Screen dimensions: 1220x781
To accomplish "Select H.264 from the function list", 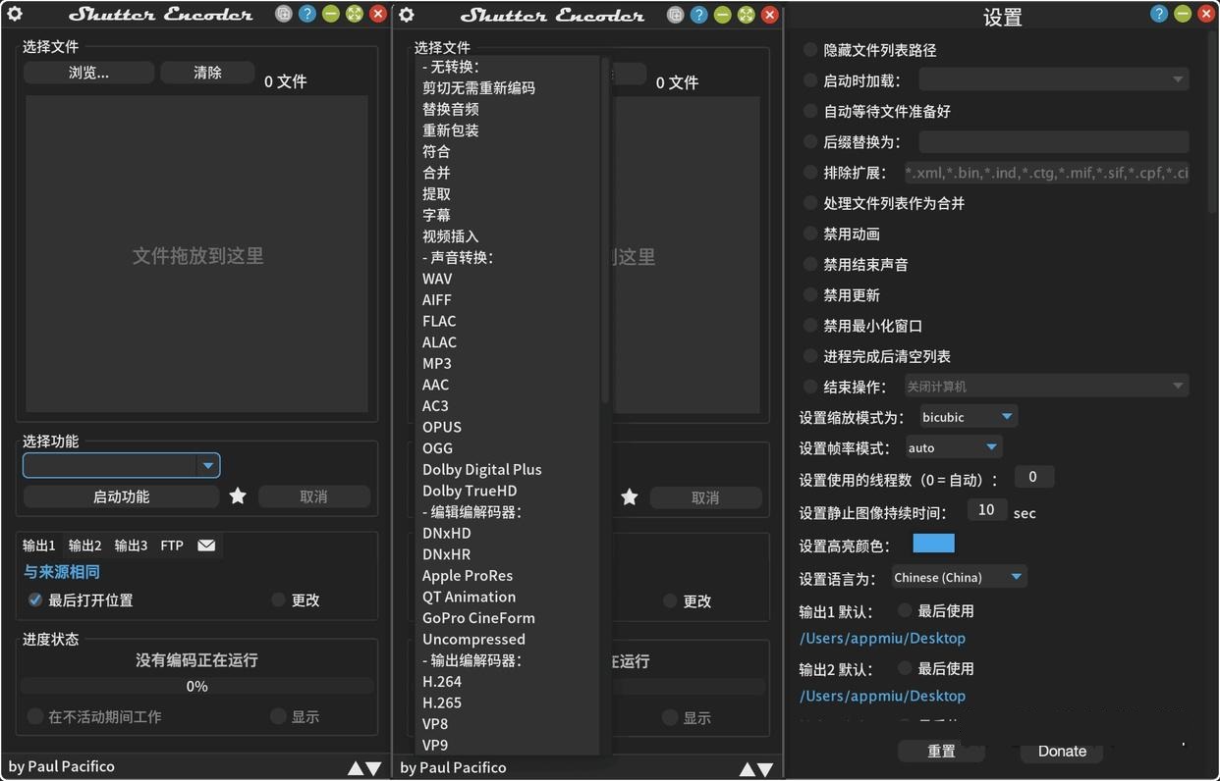I will pos(442,681).
